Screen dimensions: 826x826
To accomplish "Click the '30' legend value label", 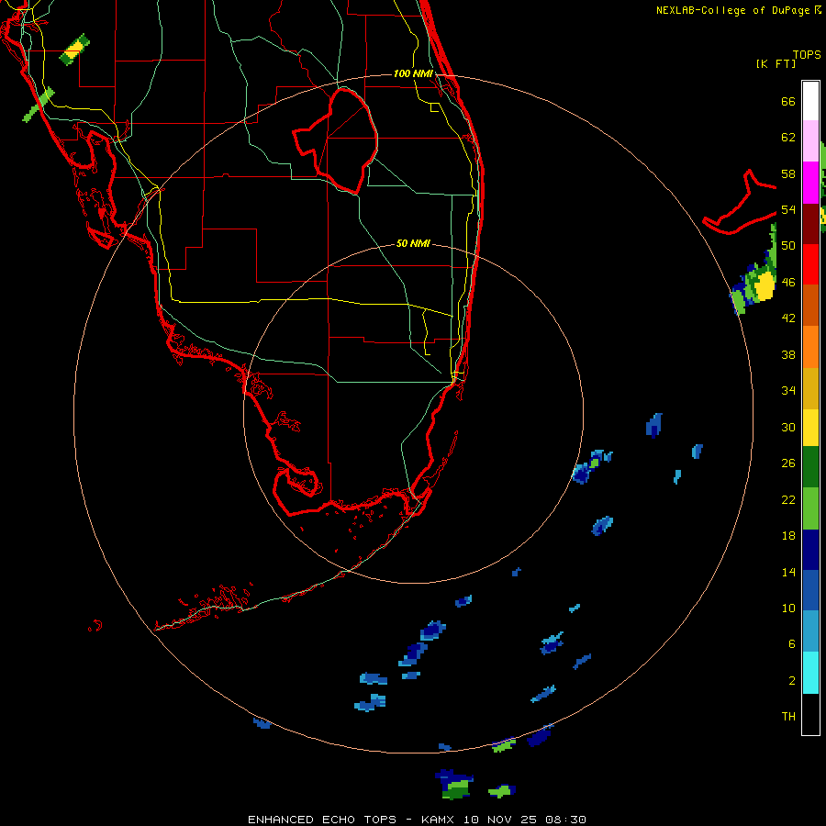I will tap(788, 427).
